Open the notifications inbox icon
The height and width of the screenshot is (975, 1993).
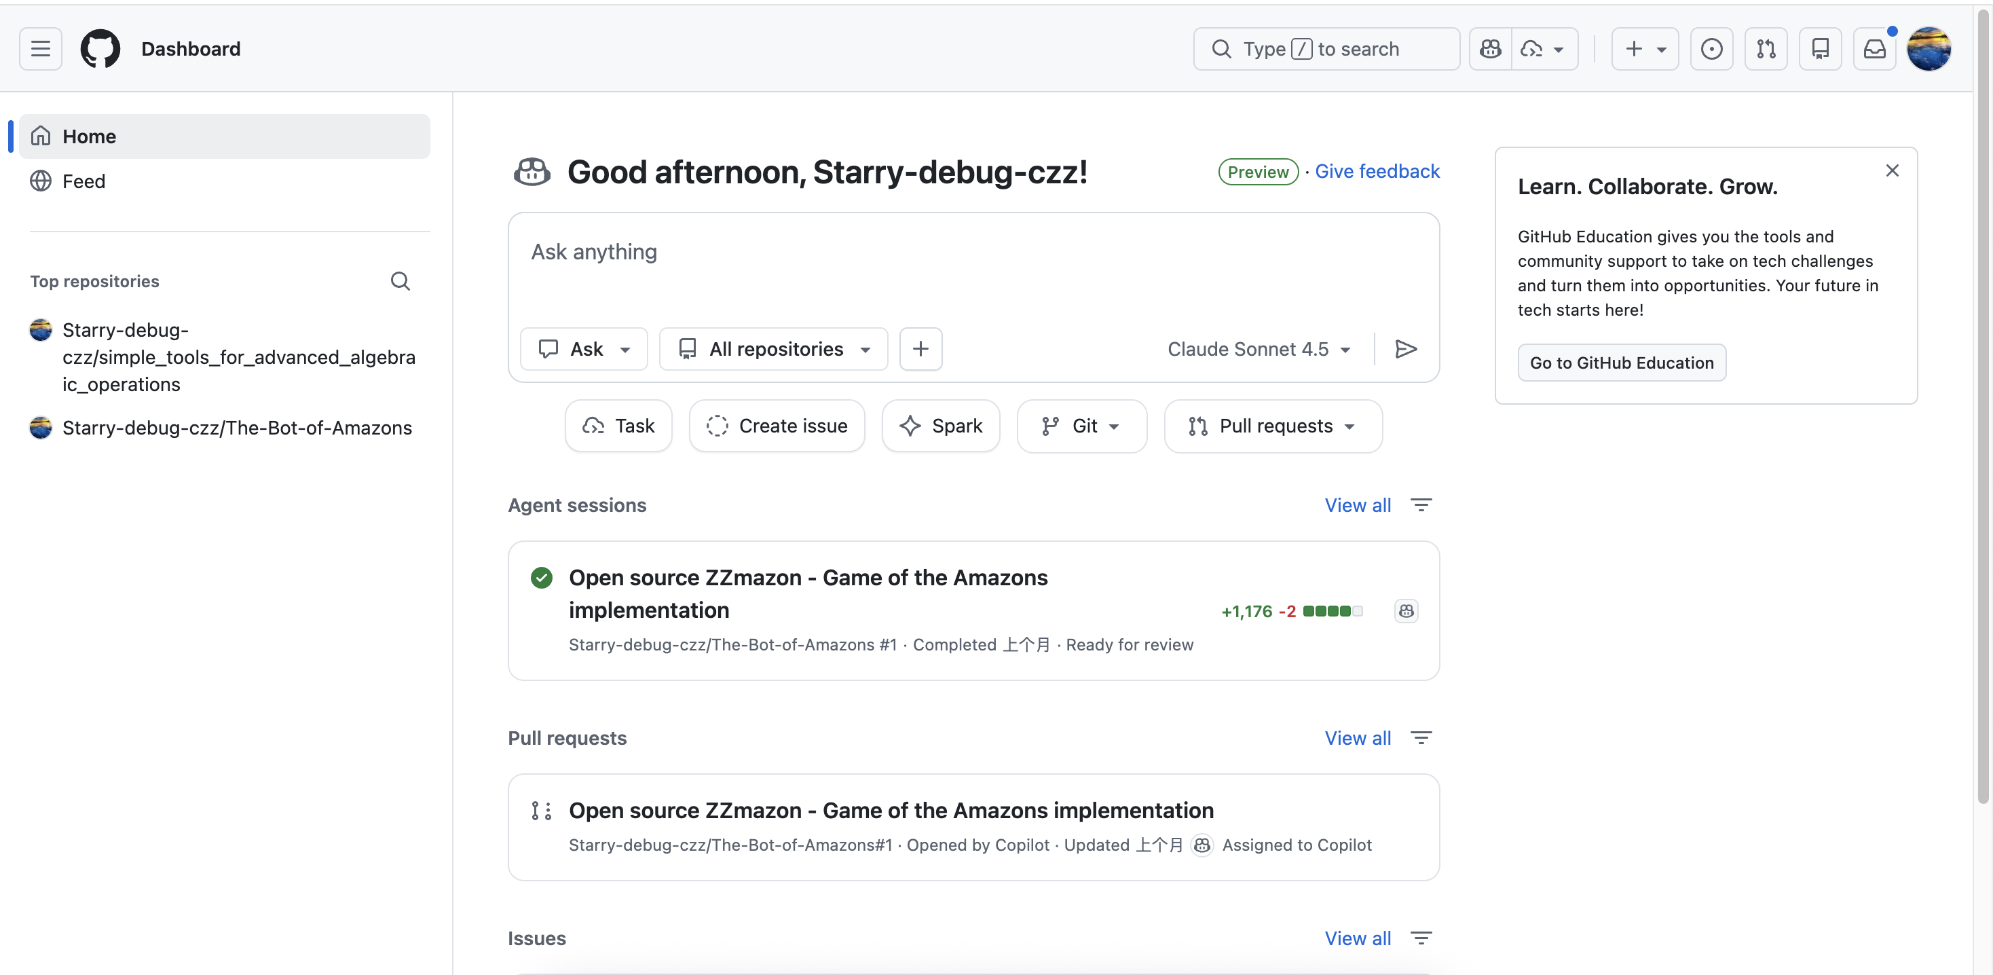pos(1874,49)
